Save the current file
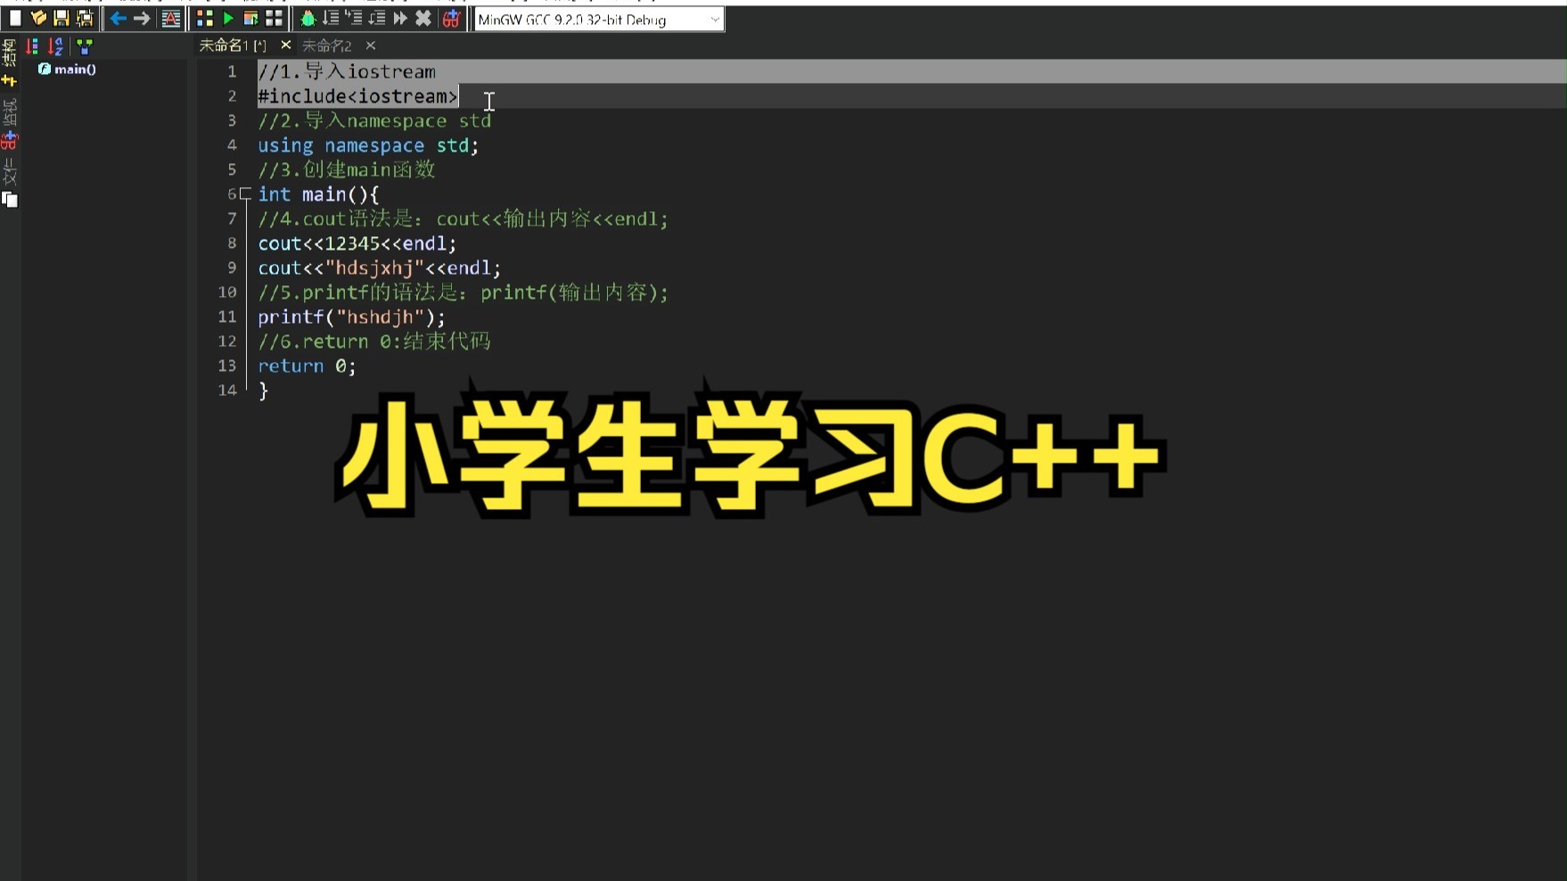 61,18
